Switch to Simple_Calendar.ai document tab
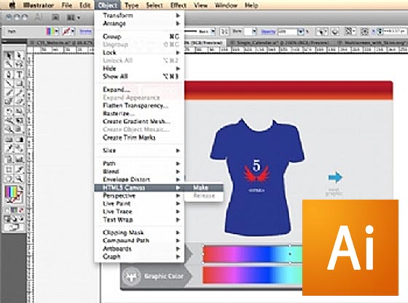The height and width of the screenshot is (303, 408). point(280,43)
